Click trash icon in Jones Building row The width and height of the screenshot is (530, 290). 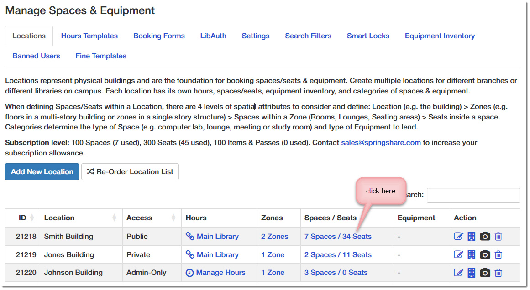(499, 254)
